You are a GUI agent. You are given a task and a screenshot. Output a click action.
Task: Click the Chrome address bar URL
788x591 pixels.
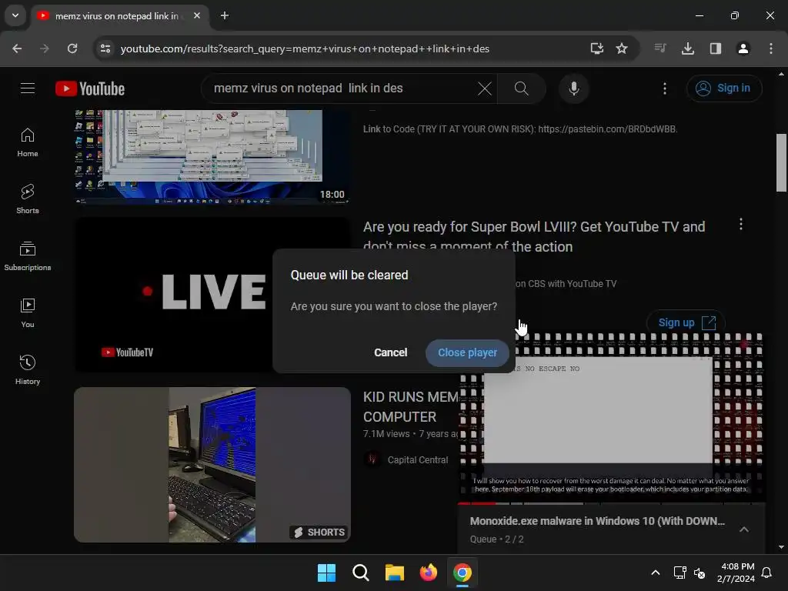[x=305, y=48]
